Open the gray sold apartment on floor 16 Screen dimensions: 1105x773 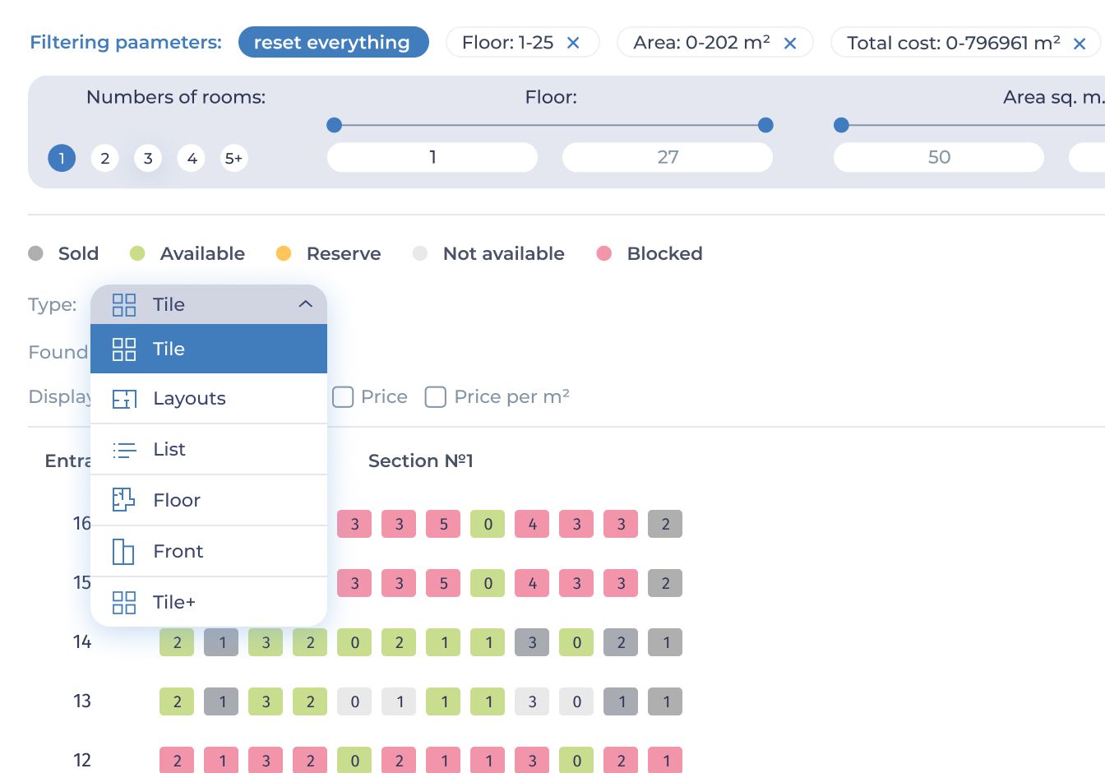pos(665,524)
